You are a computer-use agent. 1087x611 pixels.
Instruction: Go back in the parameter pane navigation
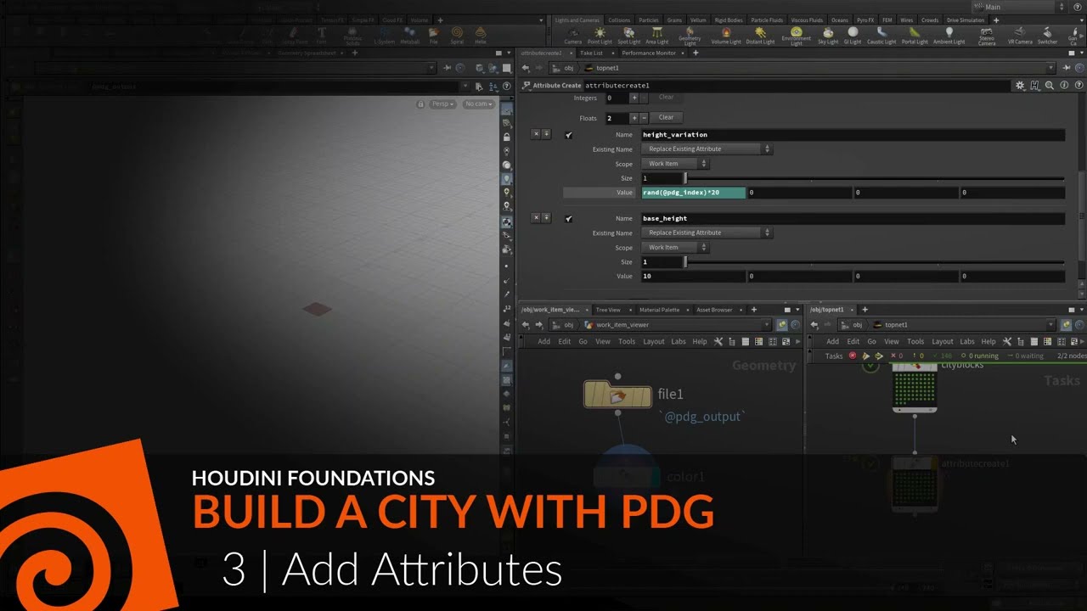[x=526, y=68]
